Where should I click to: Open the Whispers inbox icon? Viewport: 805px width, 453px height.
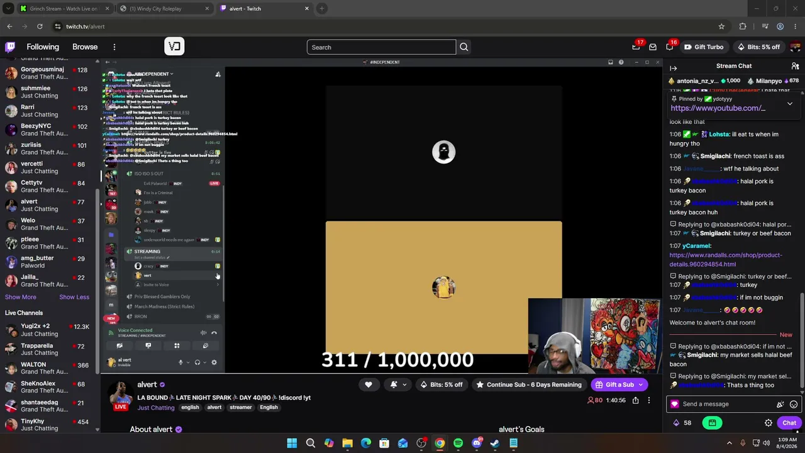653,47
